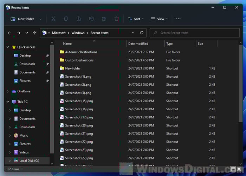
Task: Click the Rename icon in toolbar
Action: [91, 19]
